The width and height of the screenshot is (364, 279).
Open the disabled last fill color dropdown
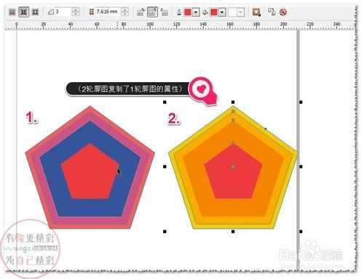pos(240,12)
